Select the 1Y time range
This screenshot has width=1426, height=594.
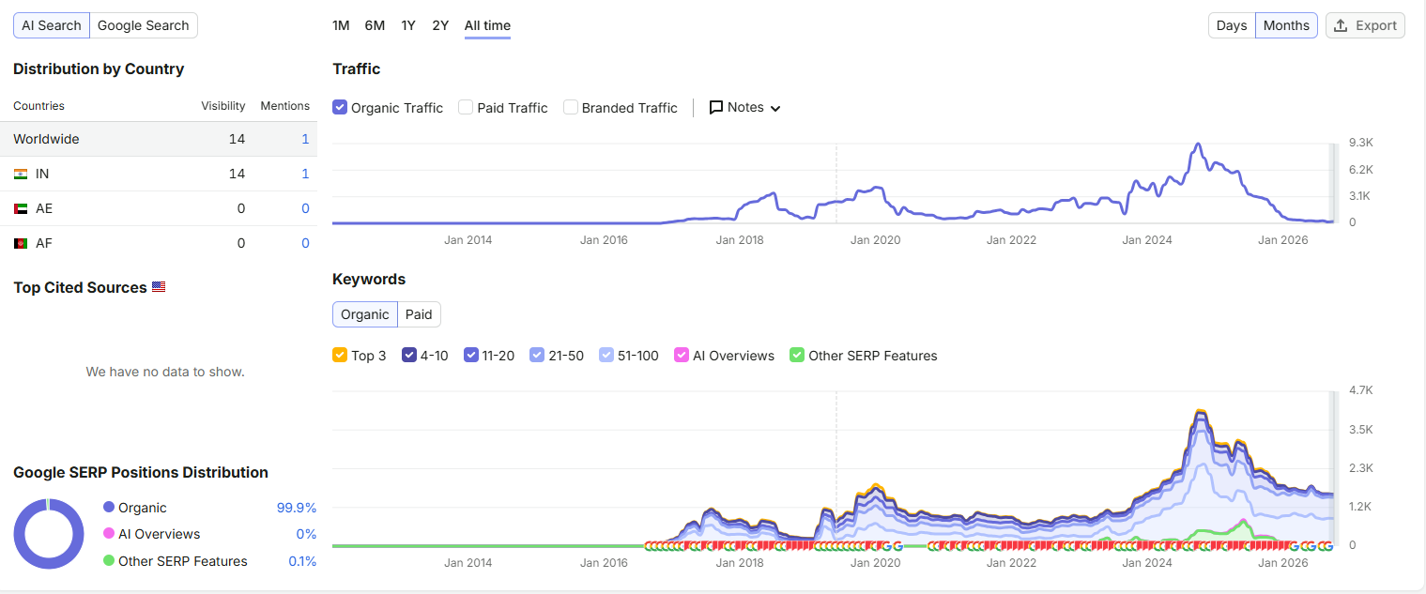(408, 25)
